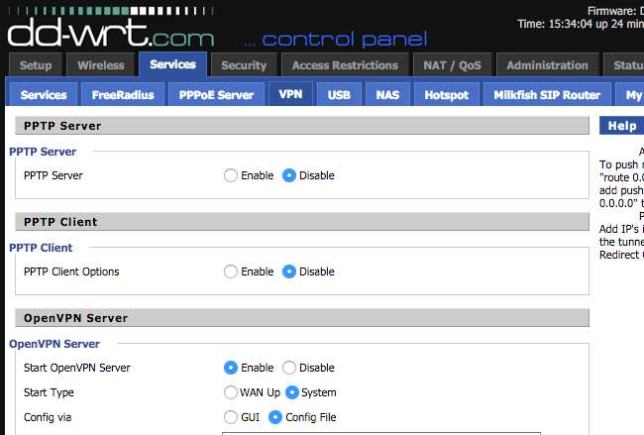Select Disable for PPTP Server
This screenshot has height=435, width=644.
pyautogui.click(x=289, y=175)
